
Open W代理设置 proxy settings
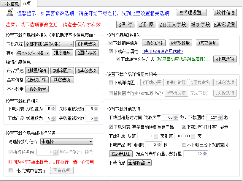click(x=191, y=12)
